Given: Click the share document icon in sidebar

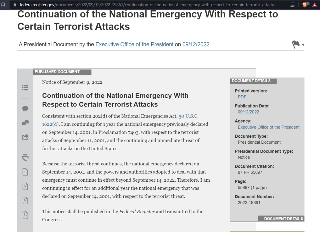Looking at the screenshot, I should pos(25,137).
